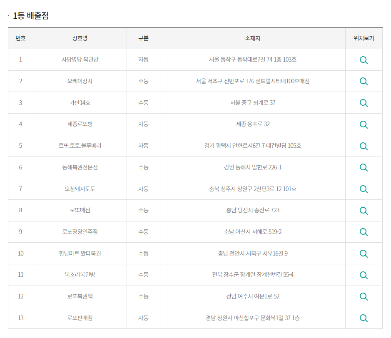Click store name 세종로또방

point(80,124)
